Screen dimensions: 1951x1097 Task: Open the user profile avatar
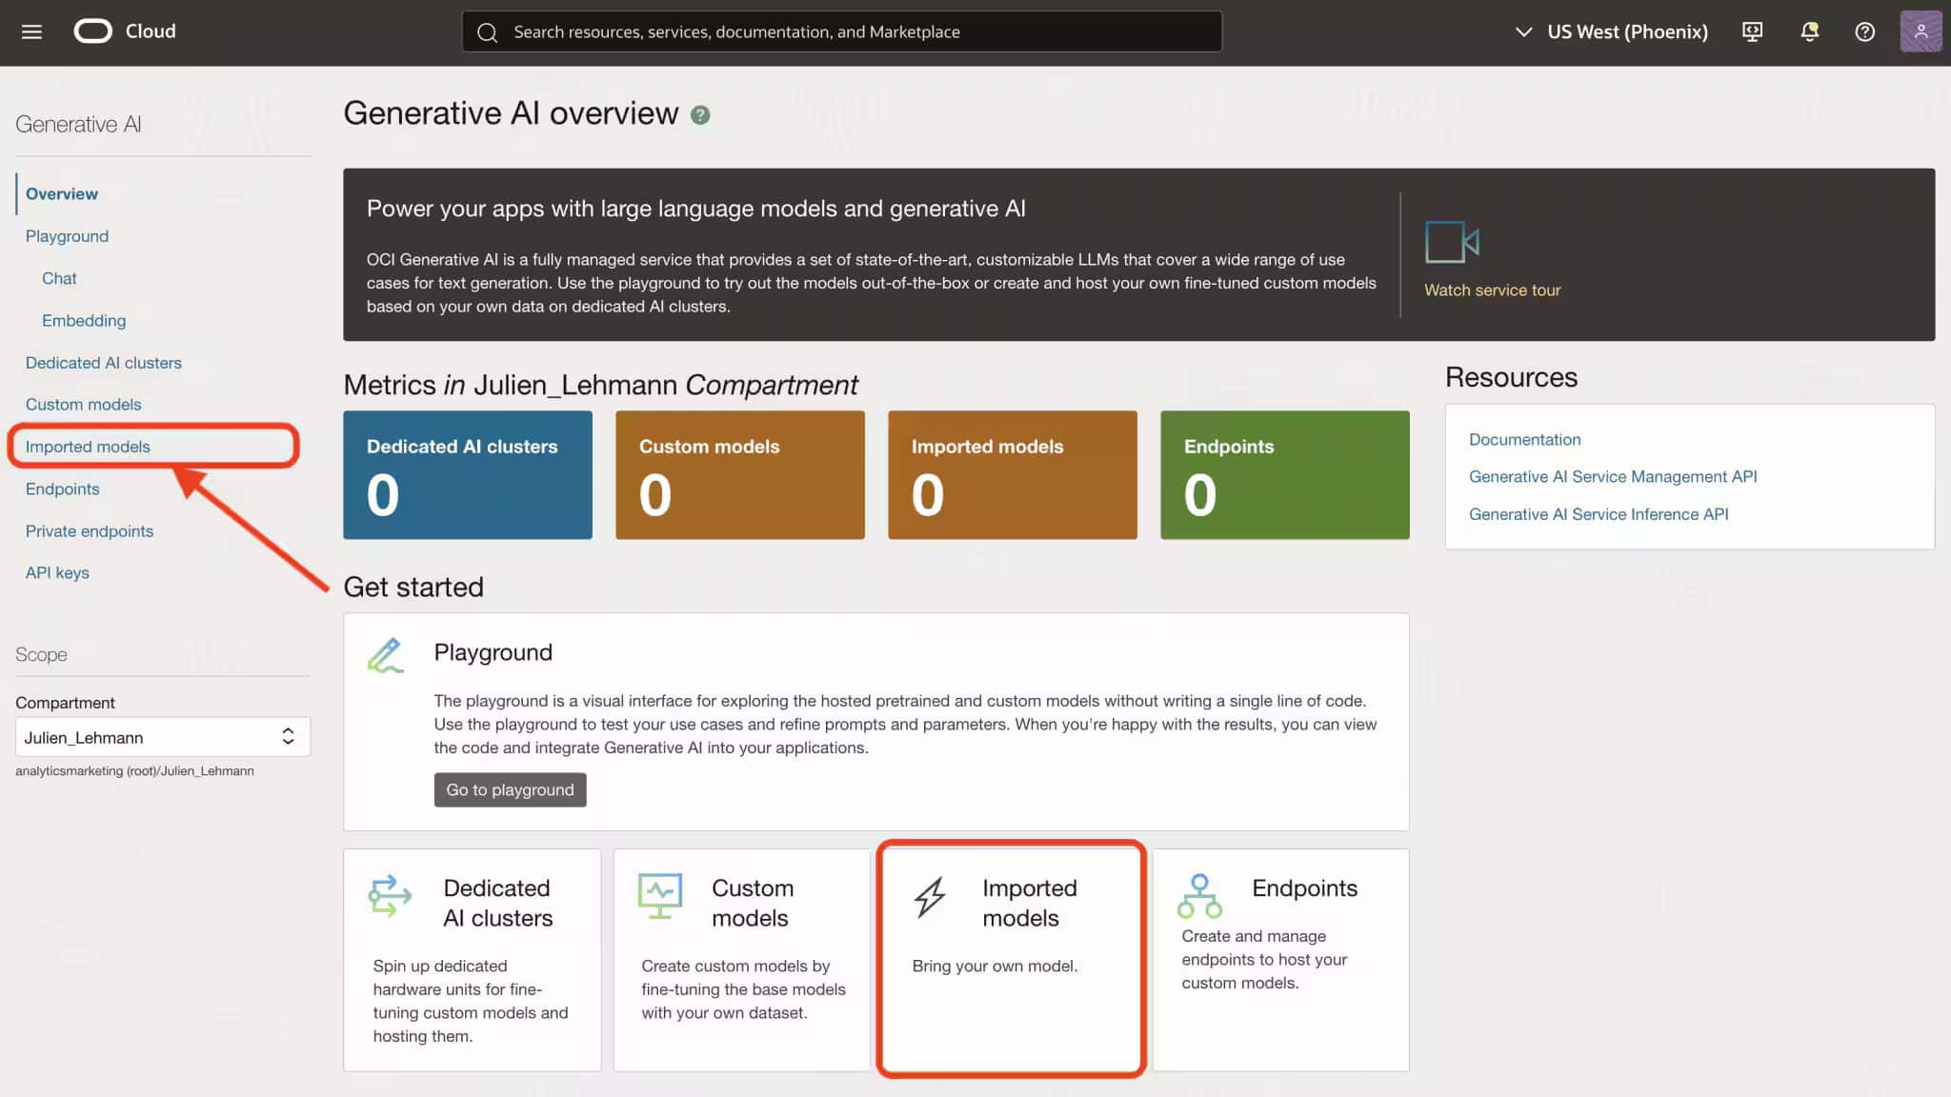(1920, 31)
